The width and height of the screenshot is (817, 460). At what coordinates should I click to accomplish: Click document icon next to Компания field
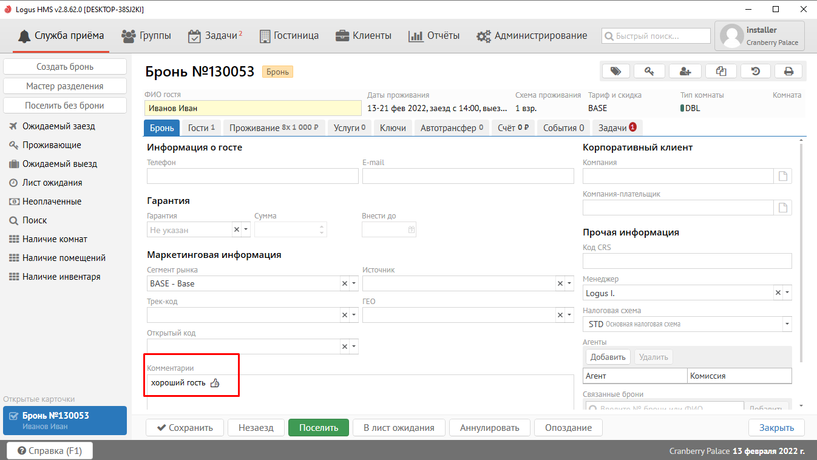783,177
